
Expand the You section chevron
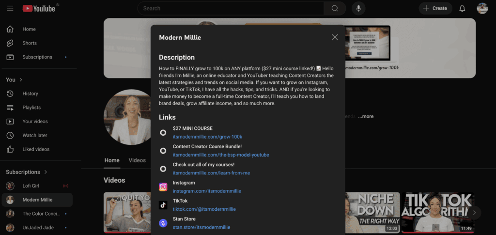[x=21, y=79]
